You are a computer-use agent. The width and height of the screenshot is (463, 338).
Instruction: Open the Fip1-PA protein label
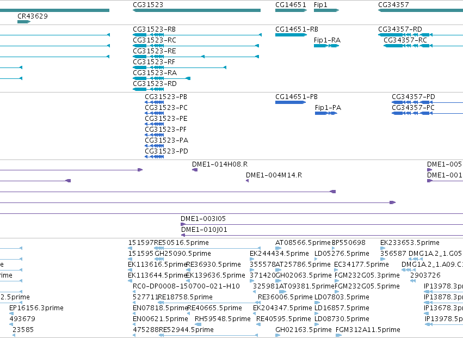point(328,108)
